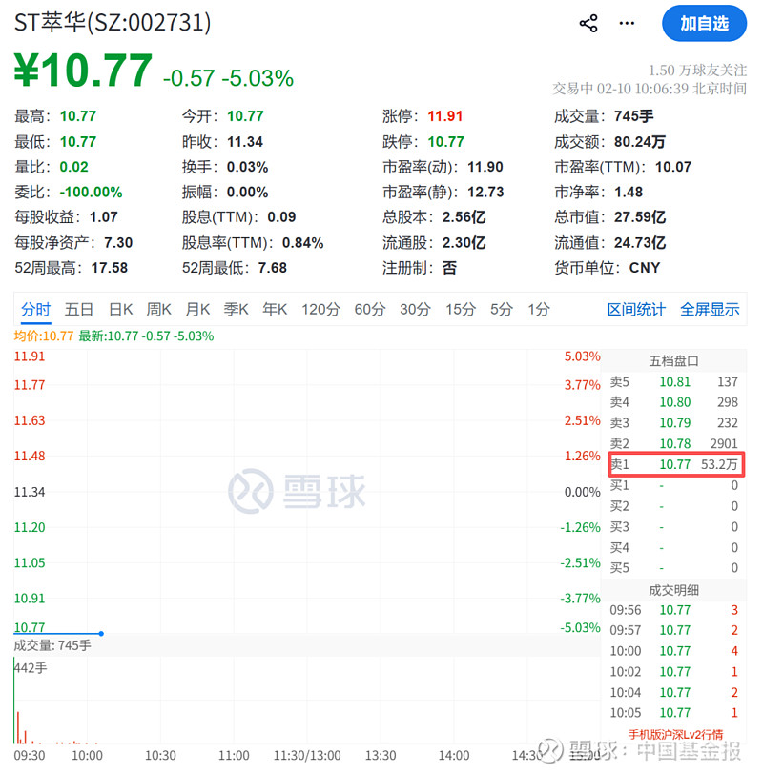Image resolution: width=763 pixels, height=774 pixels.
Task: Click 全屏显示 to show fullscreen chart
Action: [x=710, y=310]
